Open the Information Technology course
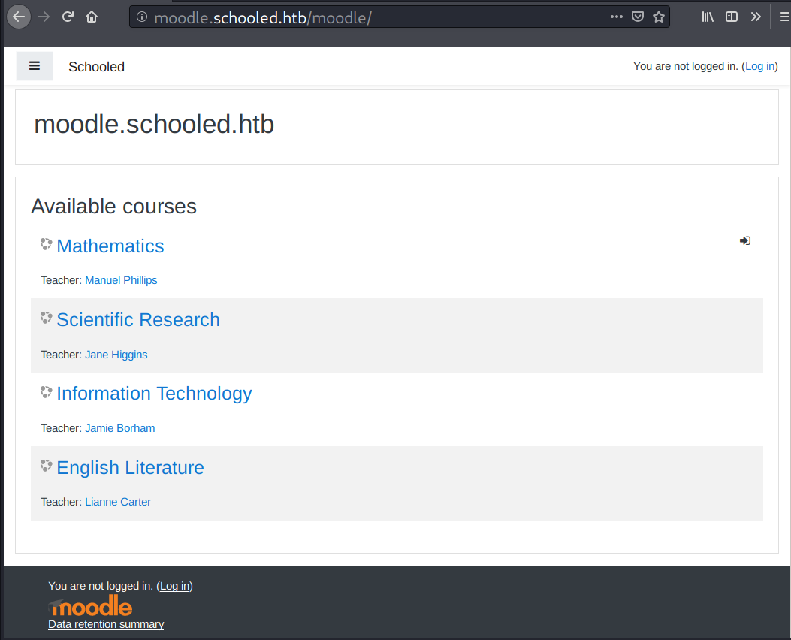 point(154,394)
